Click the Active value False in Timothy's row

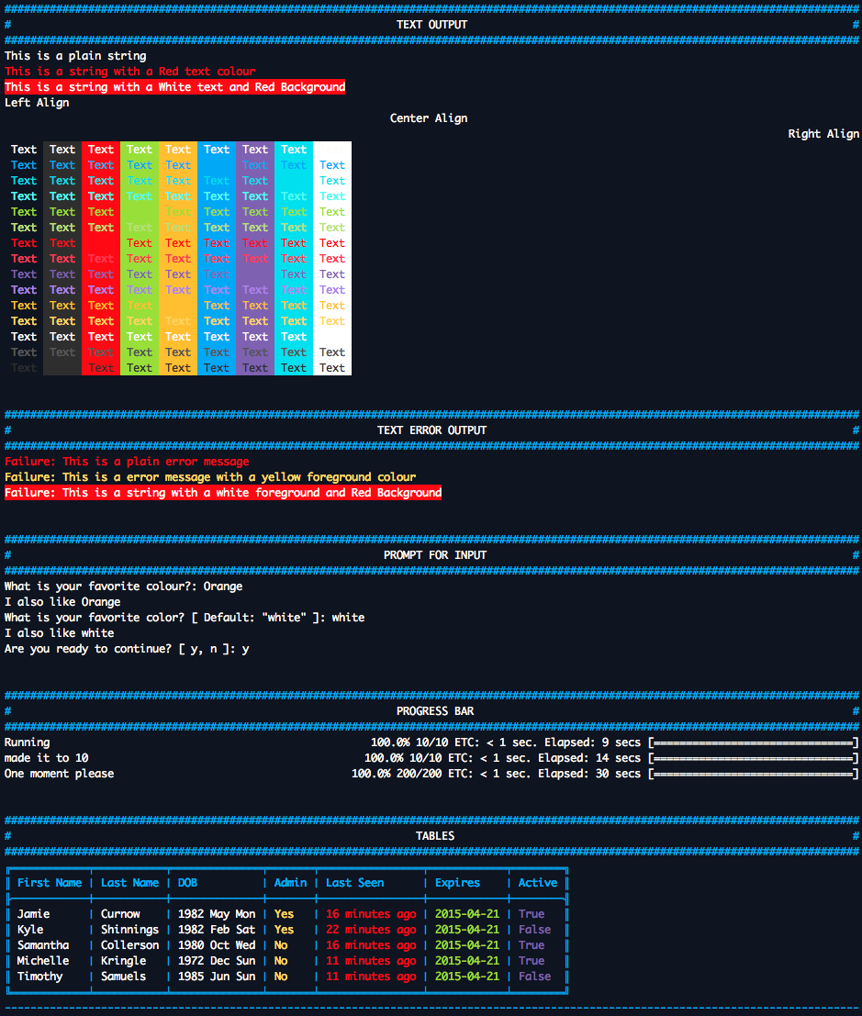534,977
